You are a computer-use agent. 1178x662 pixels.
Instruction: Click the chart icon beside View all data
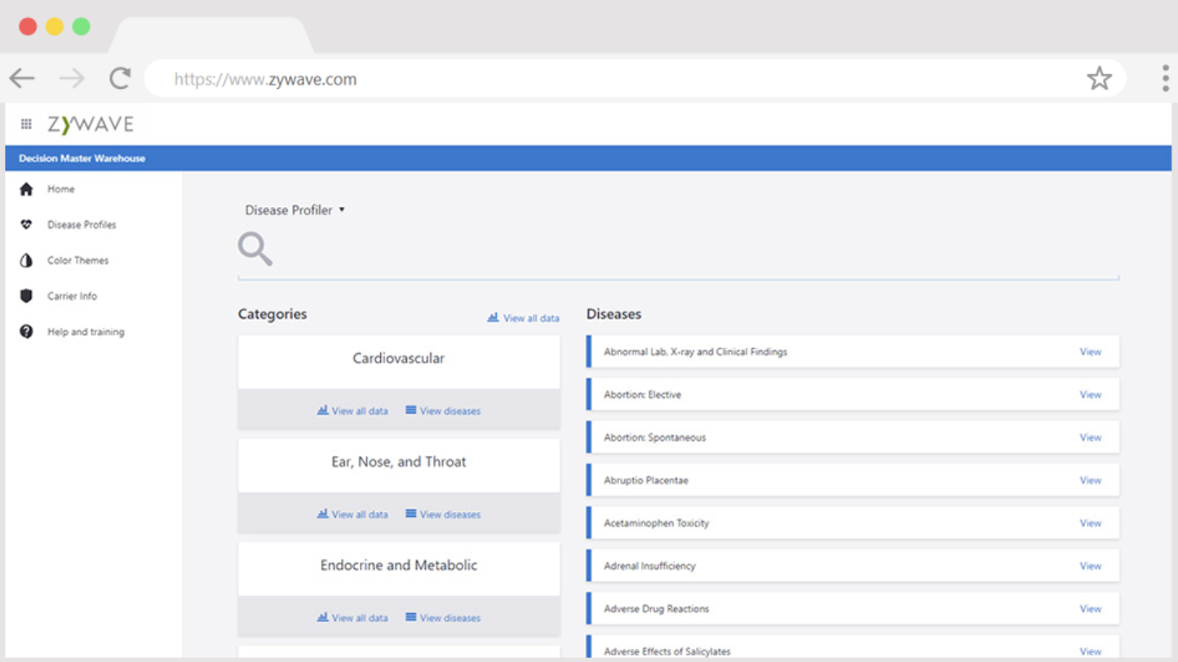coord(493,318)
